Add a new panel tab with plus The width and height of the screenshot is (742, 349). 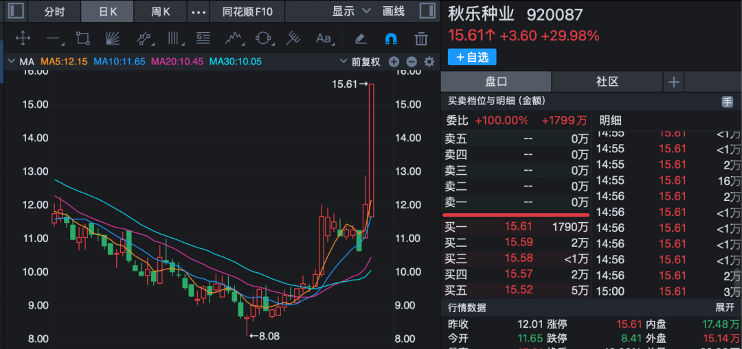pyautogui.click(x=673, y=82)
